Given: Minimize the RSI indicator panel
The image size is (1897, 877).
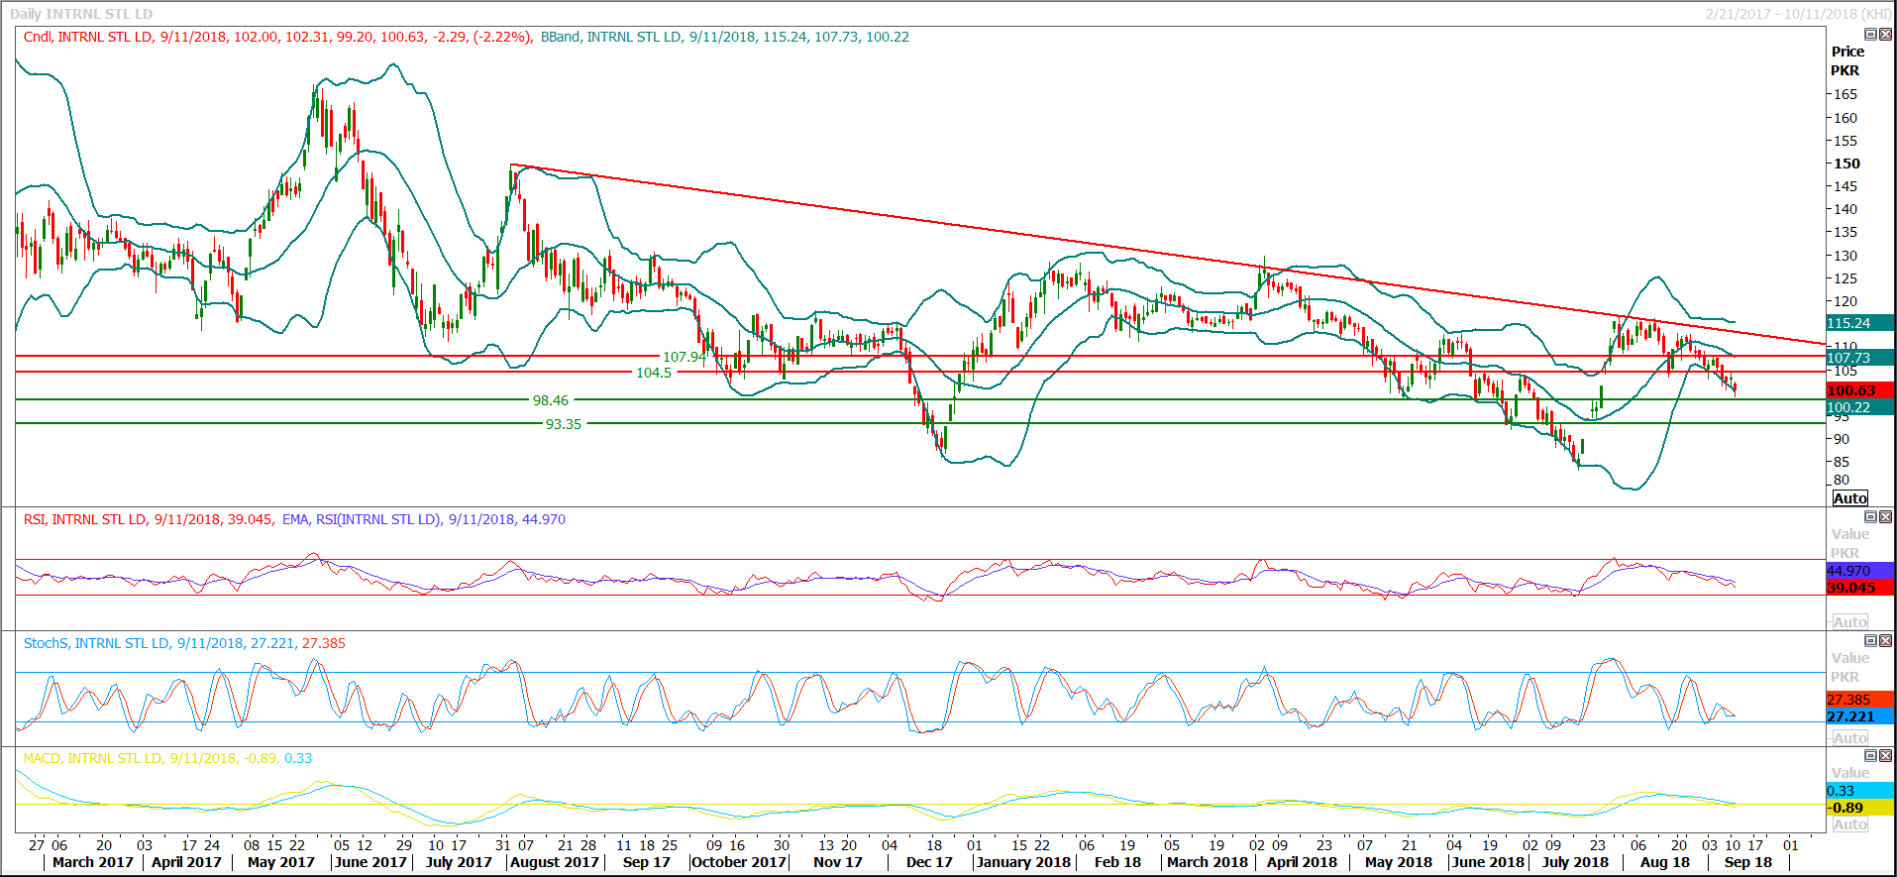Looking at the screenshot, I should (1870, 517).
